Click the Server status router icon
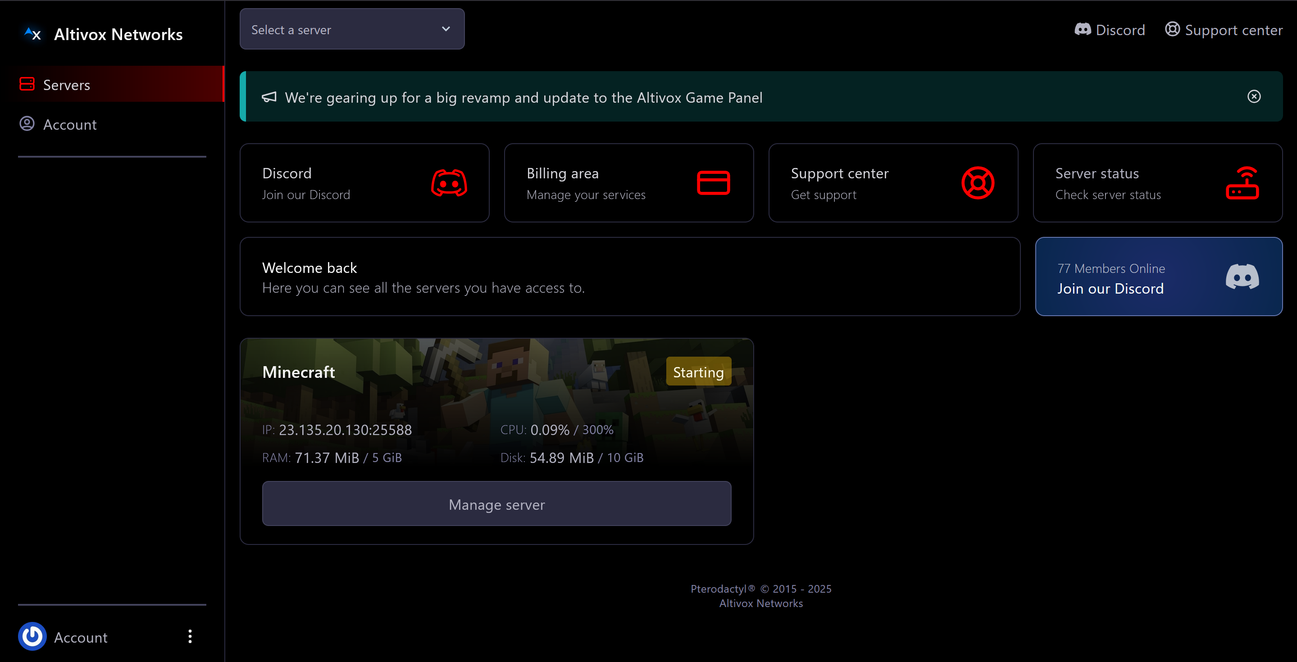The width and height of the screenshot is (1297, 662). pos(1242,183)
